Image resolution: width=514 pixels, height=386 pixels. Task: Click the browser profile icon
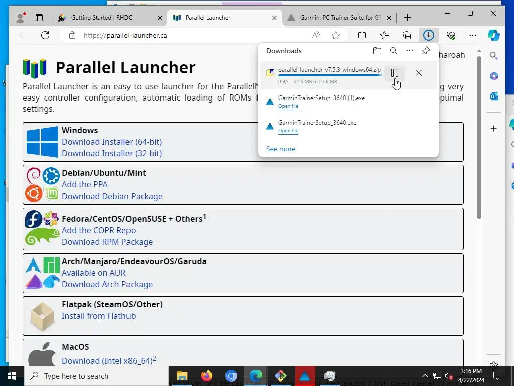pos(20,18)
